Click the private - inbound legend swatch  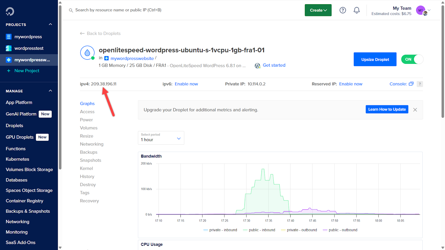point(206,230)
